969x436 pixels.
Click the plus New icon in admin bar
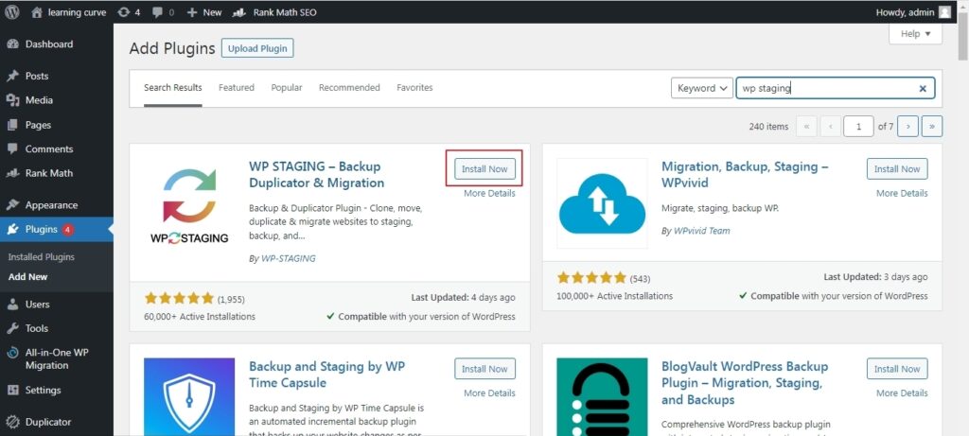[x=192, y=11]
